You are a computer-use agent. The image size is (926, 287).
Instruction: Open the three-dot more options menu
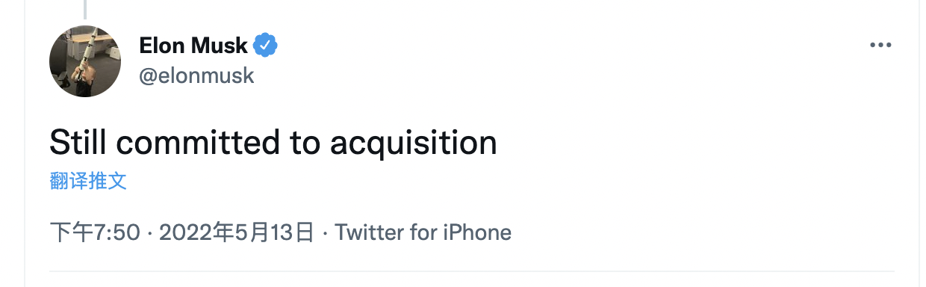(881, 46)
